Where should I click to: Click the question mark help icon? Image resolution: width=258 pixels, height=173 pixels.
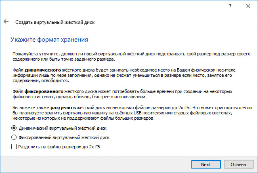(230, 6)
